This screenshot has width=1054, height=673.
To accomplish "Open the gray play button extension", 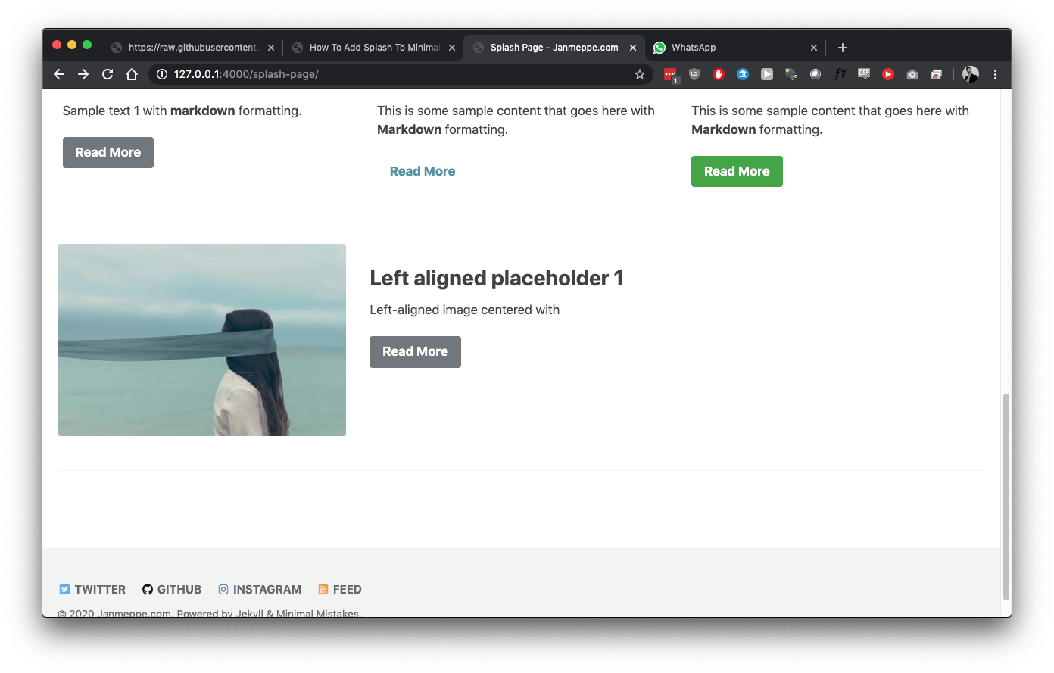I will coord(767,74).
